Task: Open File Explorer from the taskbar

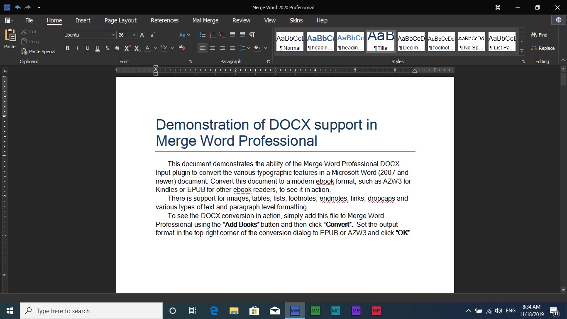Action: pos(234,311)
